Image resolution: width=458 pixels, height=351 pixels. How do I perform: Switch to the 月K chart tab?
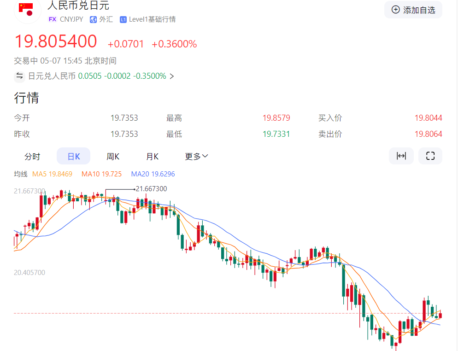pyautogui.click(x=152, y=157)
